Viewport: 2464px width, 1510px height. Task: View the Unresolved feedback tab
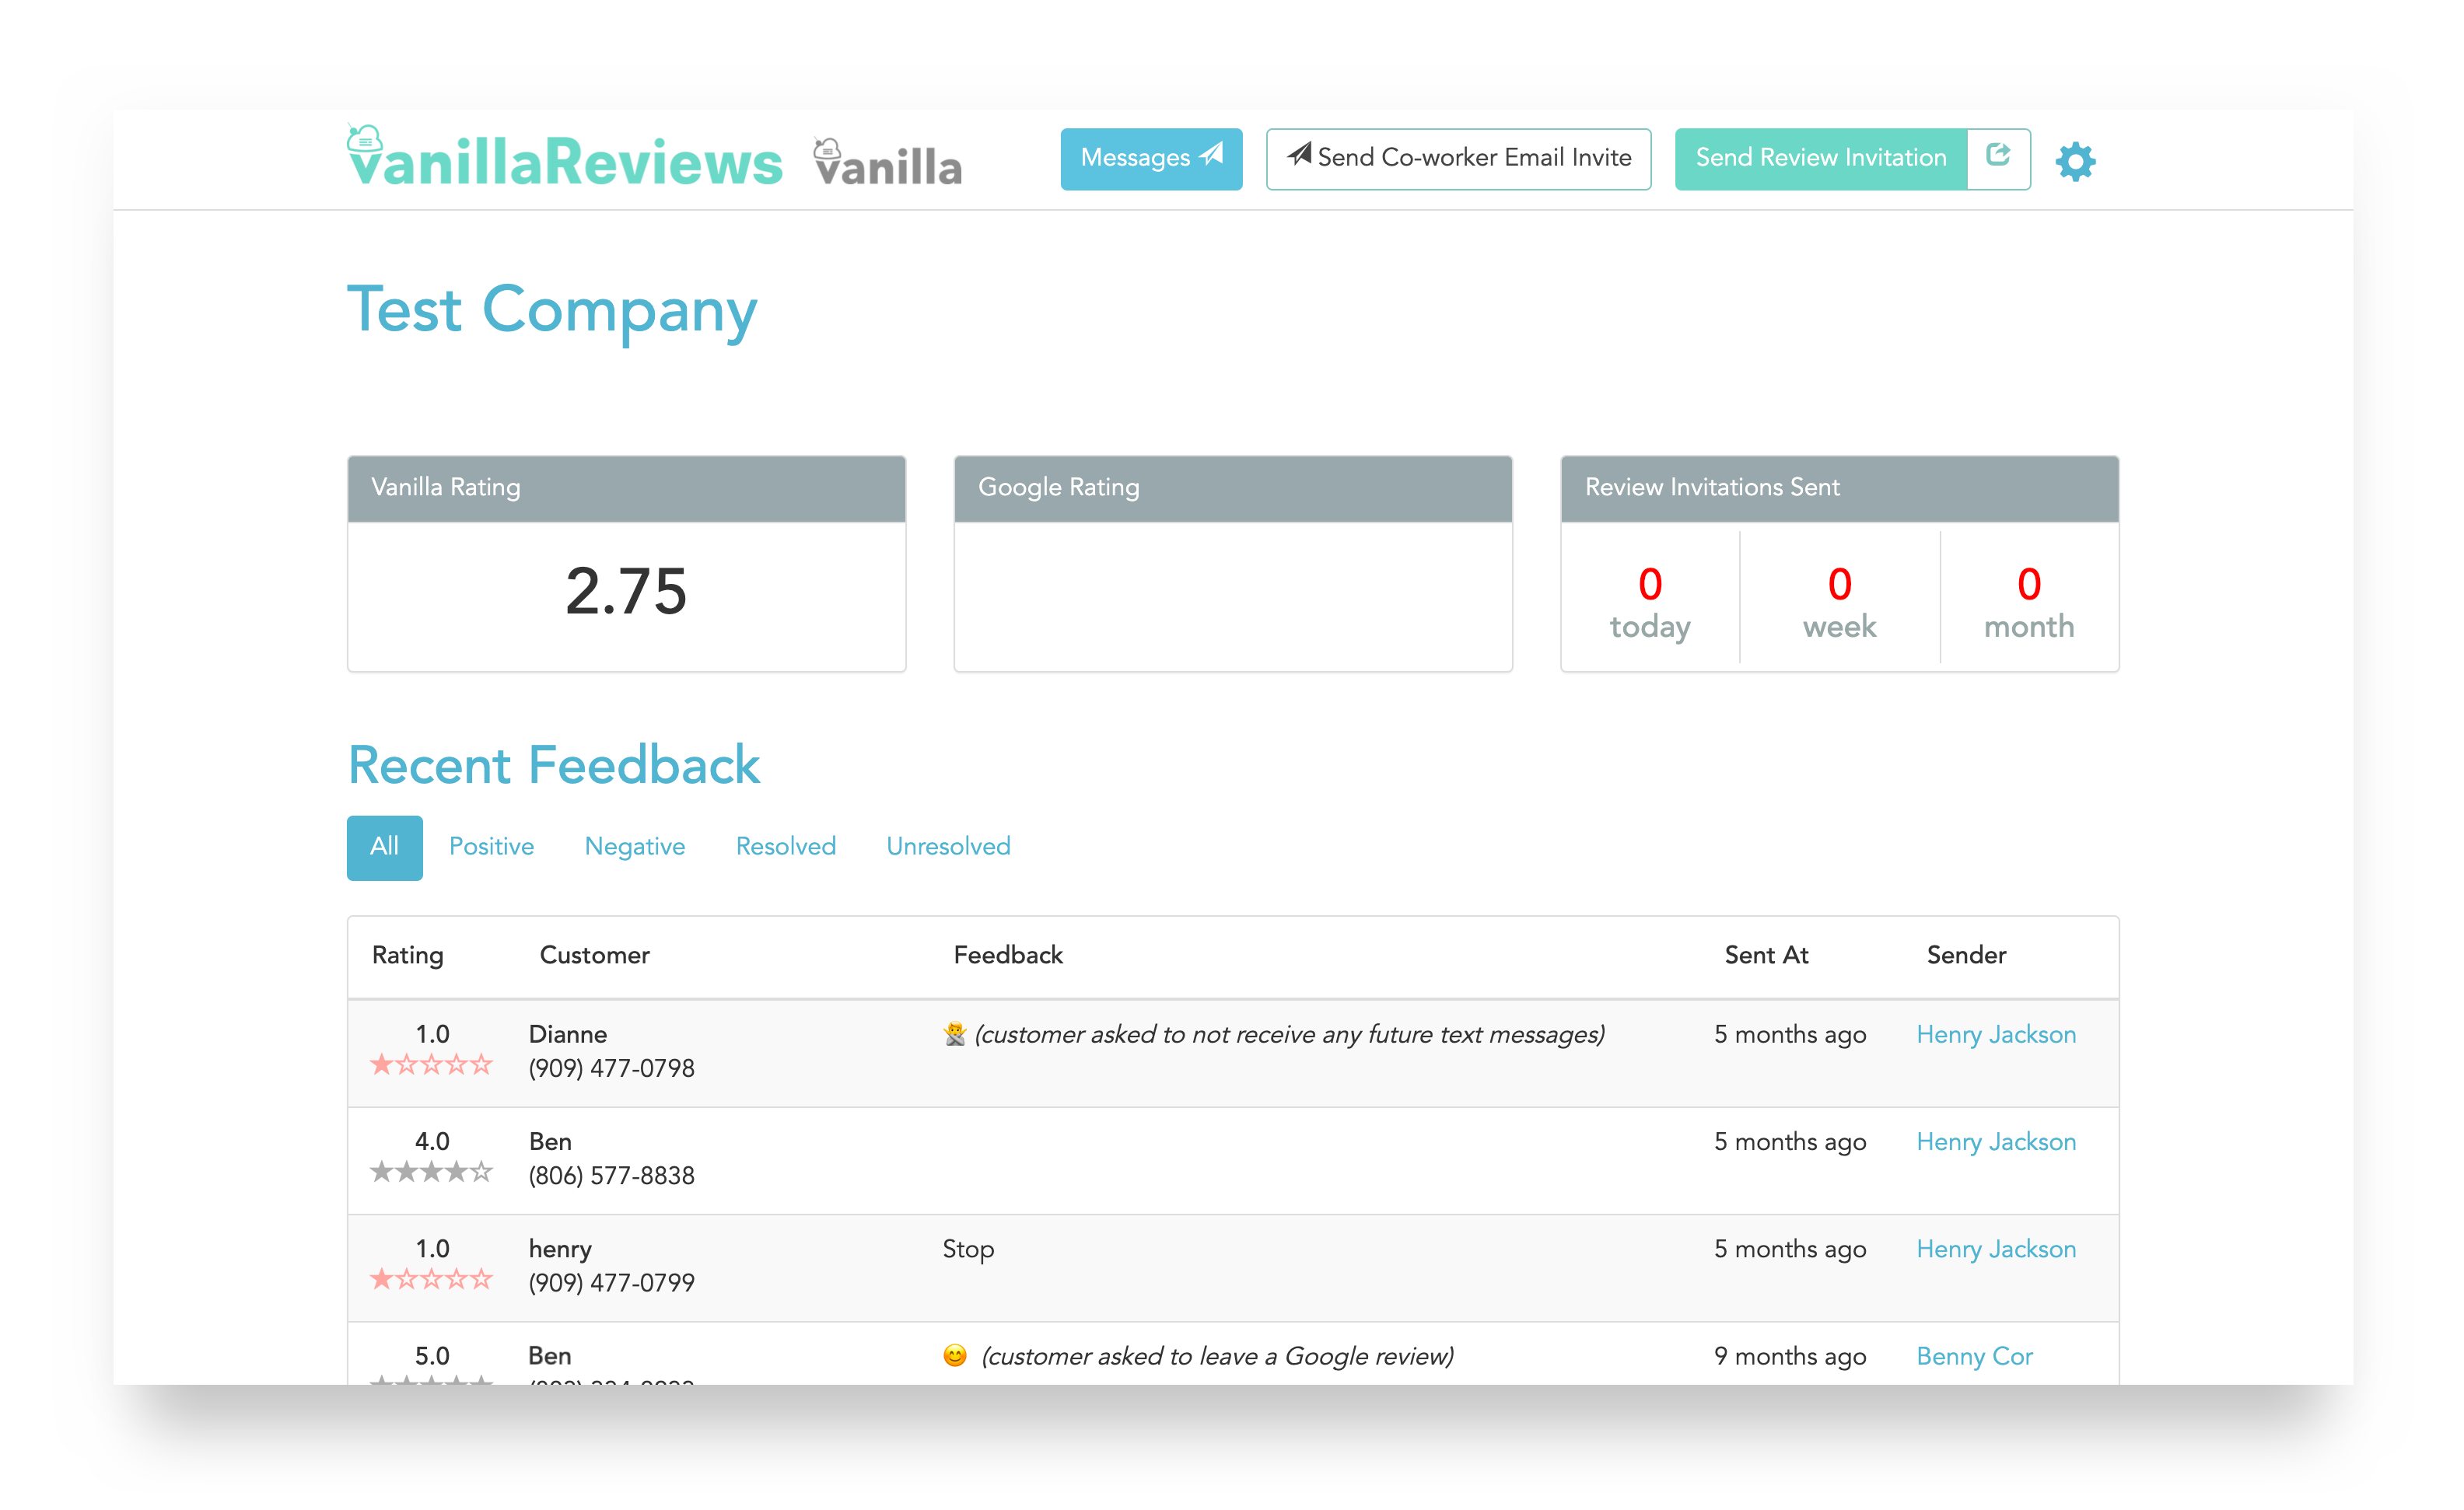point(947,847)
